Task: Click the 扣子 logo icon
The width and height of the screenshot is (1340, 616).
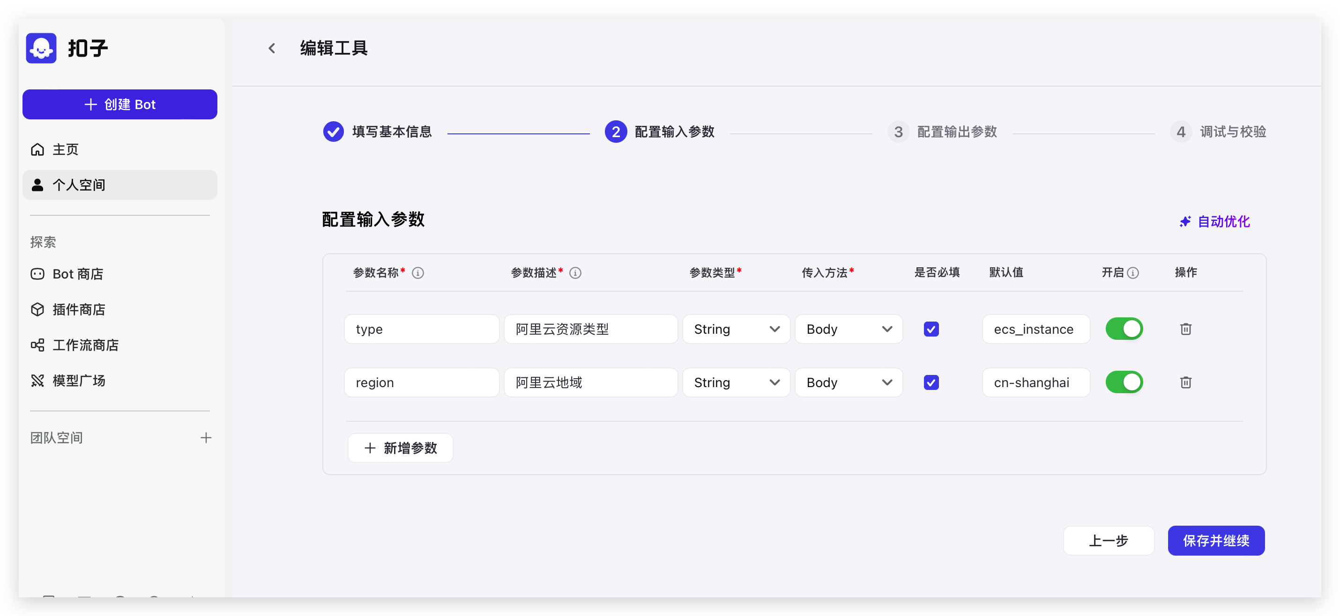Action: tap(41, 48)
